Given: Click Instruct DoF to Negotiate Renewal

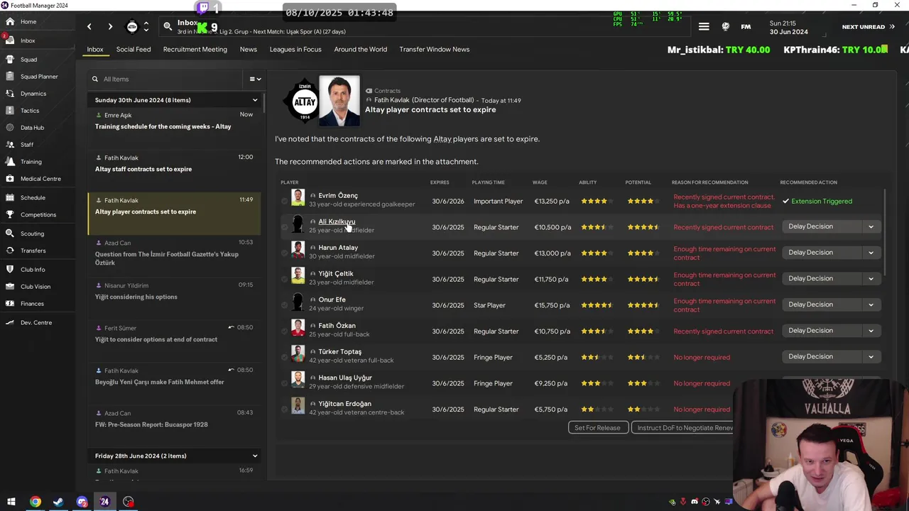Looking at the screenshot, I should pyautogui.click(x=685, y=428).
